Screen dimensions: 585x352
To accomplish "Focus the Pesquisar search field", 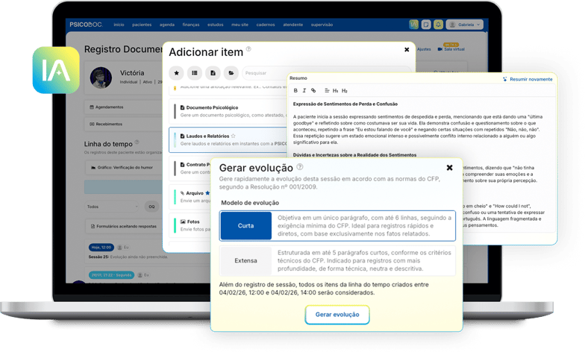I will pos(327,73).
